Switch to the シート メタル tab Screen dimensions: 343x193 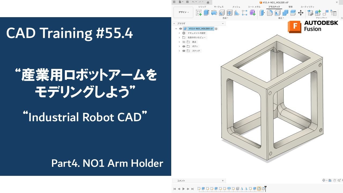(254, 7)
